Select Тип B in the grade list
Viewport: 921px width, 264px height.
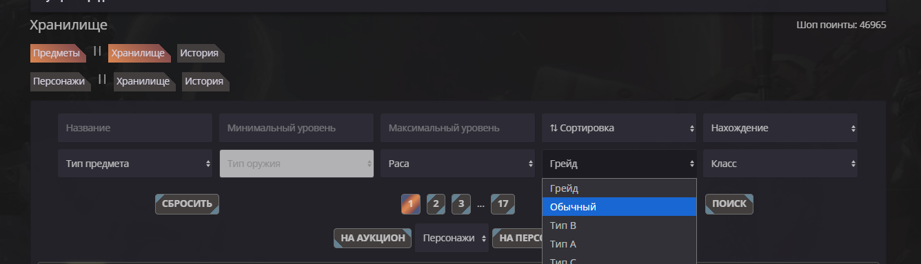click(619, 225)
